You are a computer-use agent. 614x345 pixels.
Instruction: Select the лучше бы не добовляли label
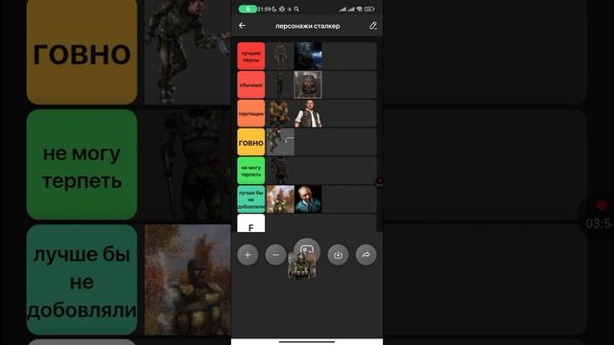(251, 199)
